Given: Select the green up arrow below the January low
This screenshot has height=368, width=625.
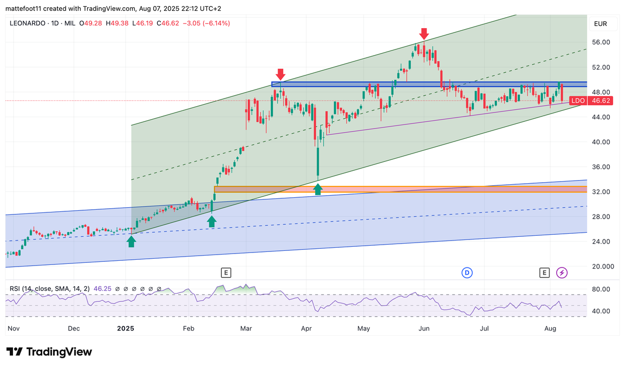Looking at the screenshot, I should click(131, 241).
